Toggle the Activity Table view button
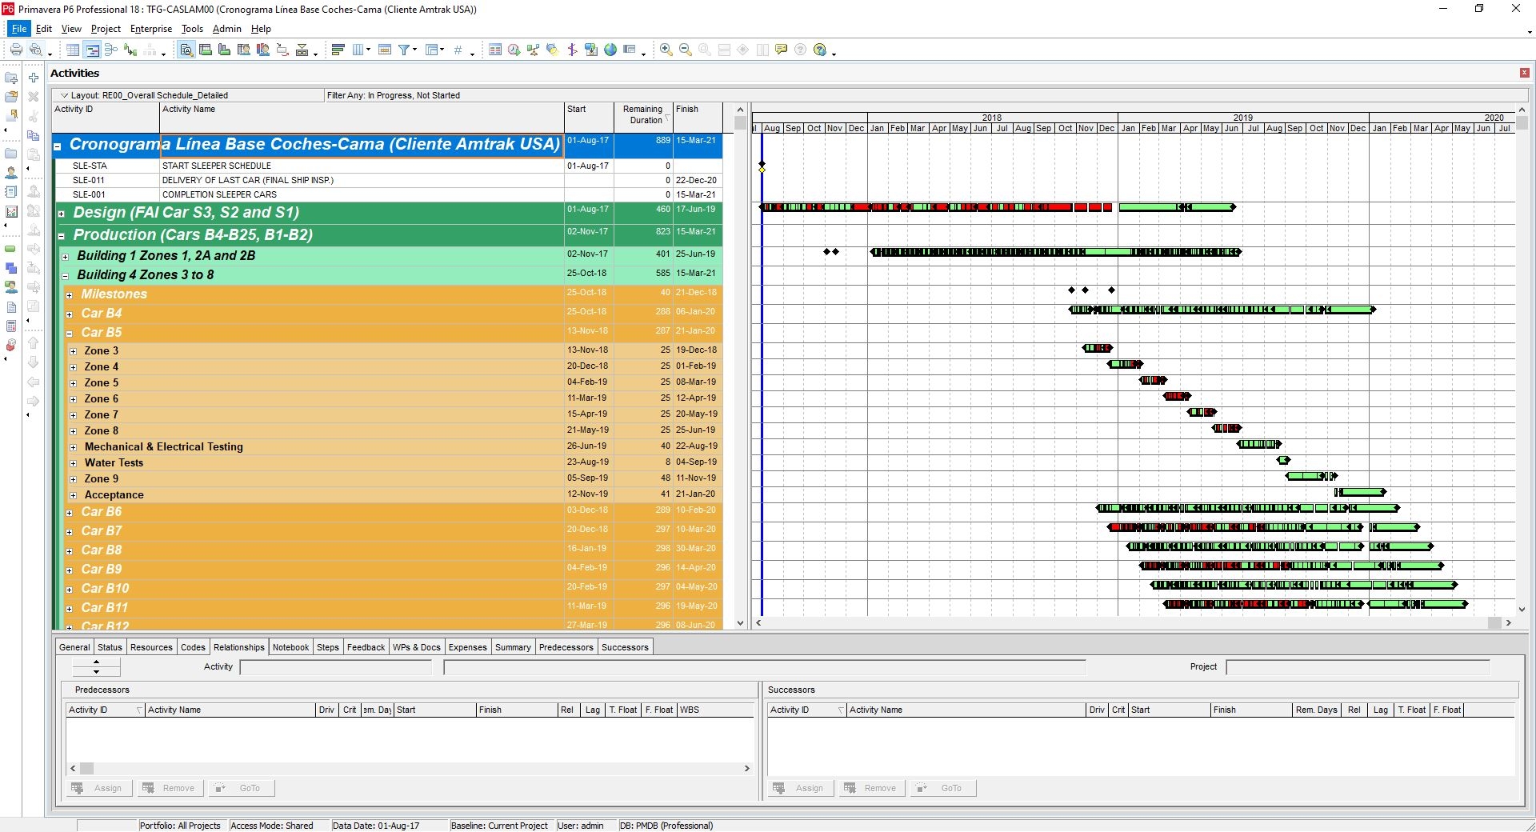The width and height of the screenshot is (1536, 832). (72, 50)
